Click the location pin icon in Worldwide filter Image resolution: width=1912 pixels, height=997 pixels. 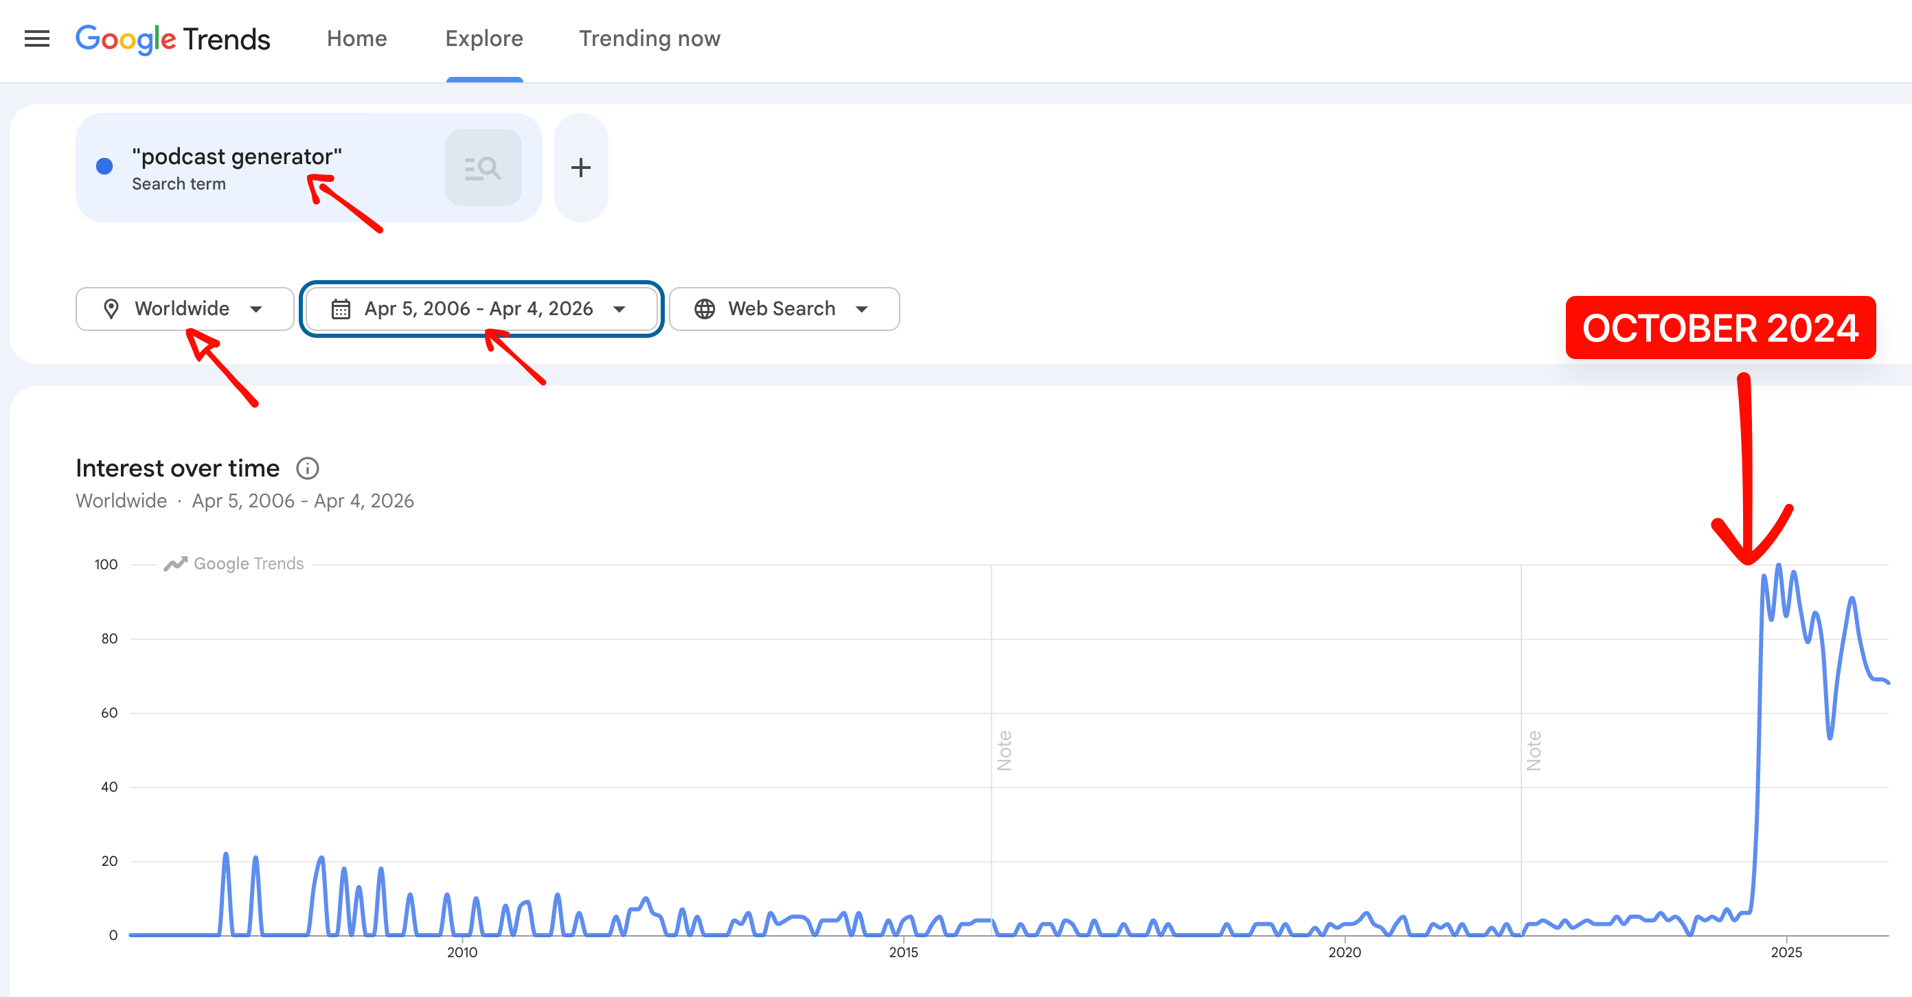(x=111, y=308)
